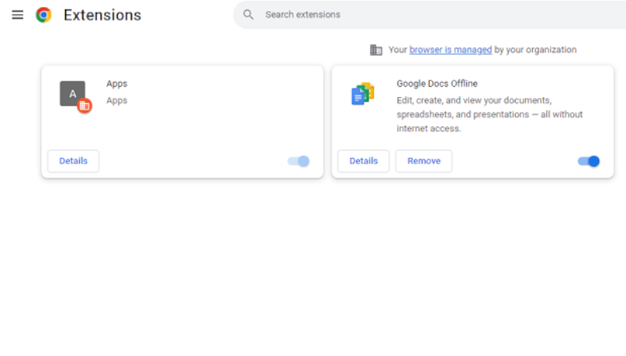Click the managed organization building icon
The height and width of the screenshot is (356, 626).
[376, 50]
